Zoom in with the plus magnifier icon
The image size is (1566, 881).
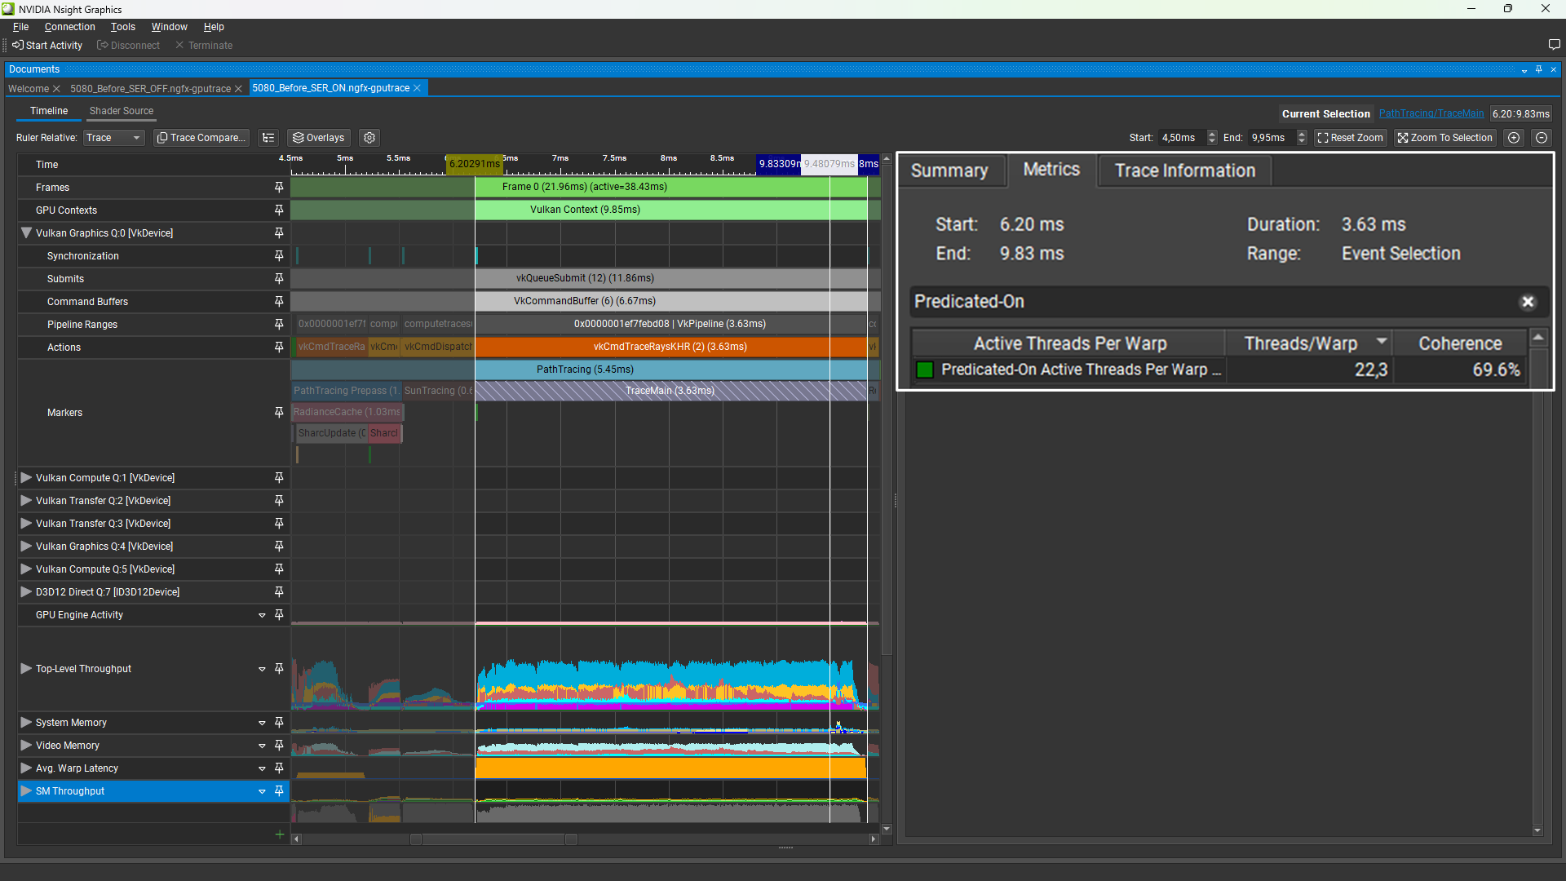(x=1514, y=138)
